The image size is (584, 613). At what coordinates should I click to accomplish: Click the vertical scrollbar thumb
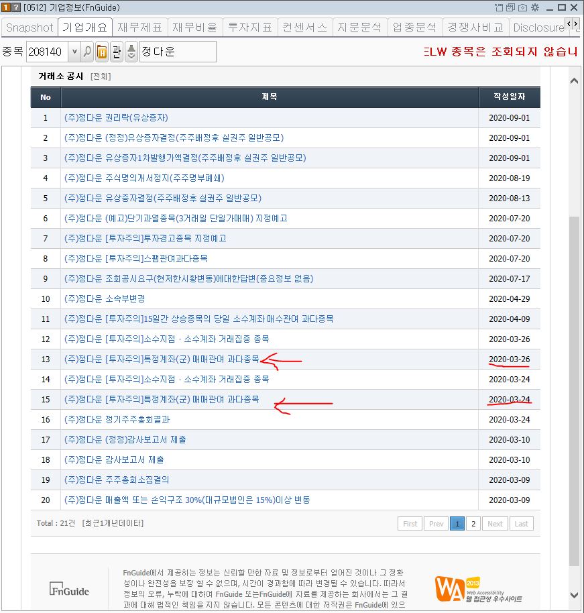pos(574,391)
